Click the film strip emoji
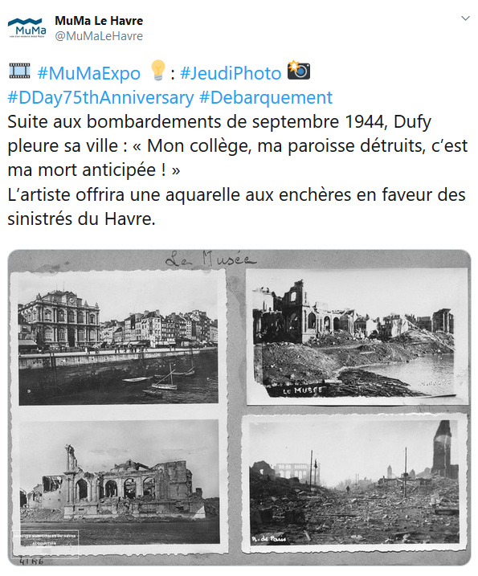 coord(20,71)
